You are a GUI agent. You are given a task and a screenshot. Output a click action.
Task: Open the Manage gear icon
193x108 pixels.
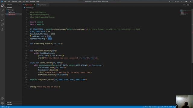pos(2,103)
